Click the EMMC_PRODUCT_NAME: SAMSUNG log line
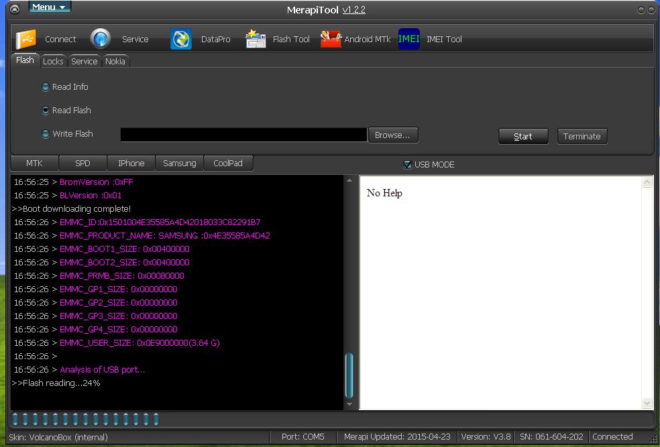This screenshot has height=447, width=660. (x=142, y=235)
